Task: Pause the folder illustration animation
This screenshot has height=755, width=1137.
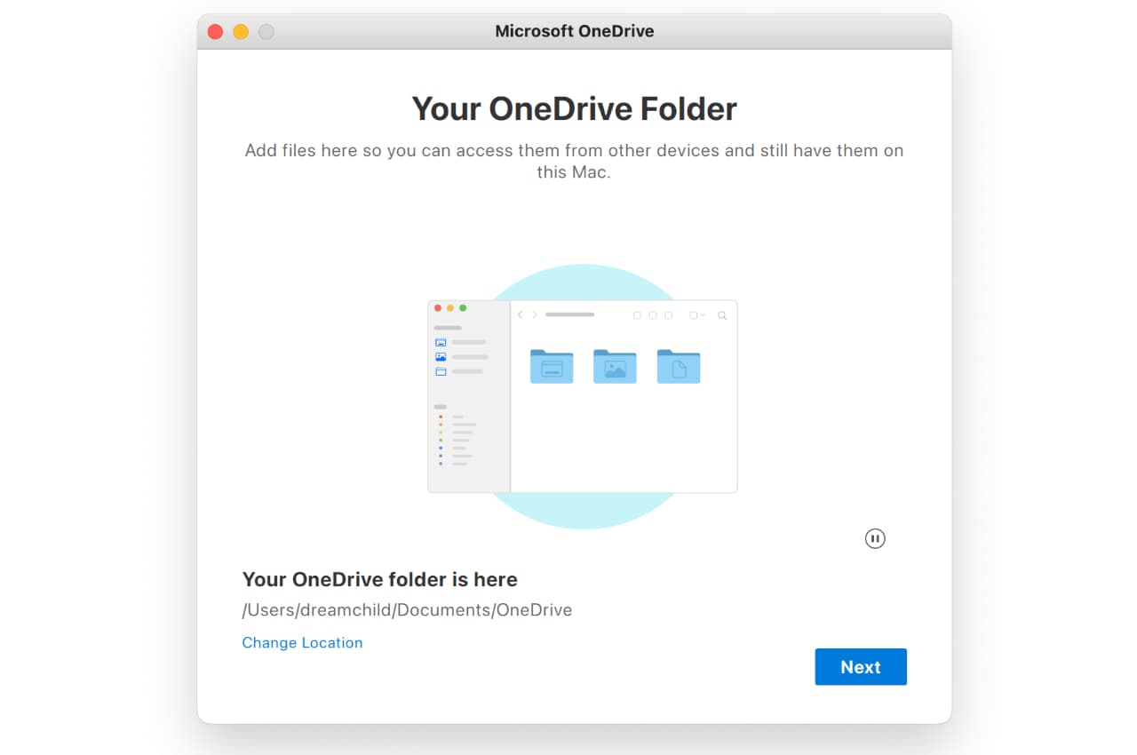Action: 875,538
